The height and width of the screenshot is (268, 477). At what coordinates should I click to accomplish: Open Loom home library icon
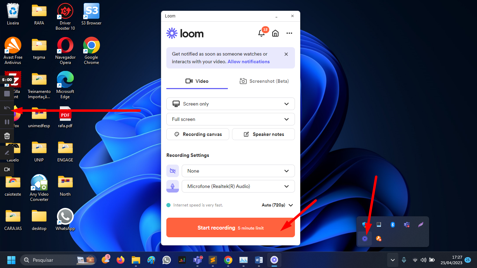pos(275,33)
